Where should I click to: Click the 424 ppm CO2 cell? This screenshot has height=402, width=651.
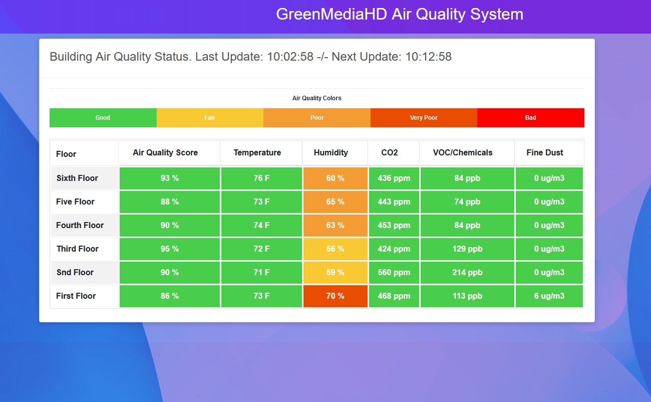pos(394,249)
